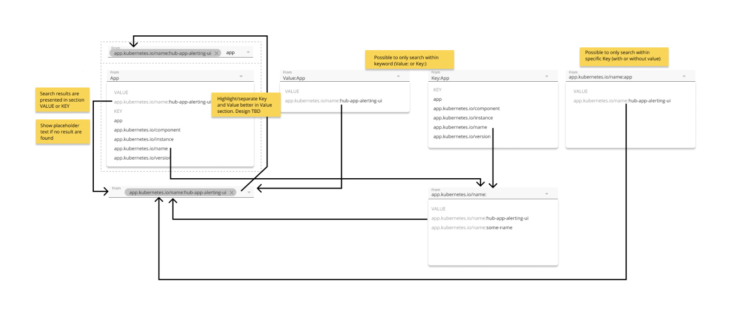The image size is (747, 318).
Task: Click the 'Key:App' search input text
Action: click(440, 78)
